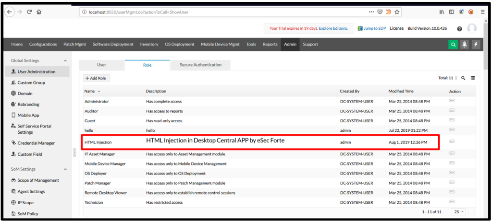
Task: Open the action menu for the Administrator role
Action: point(452,101)
